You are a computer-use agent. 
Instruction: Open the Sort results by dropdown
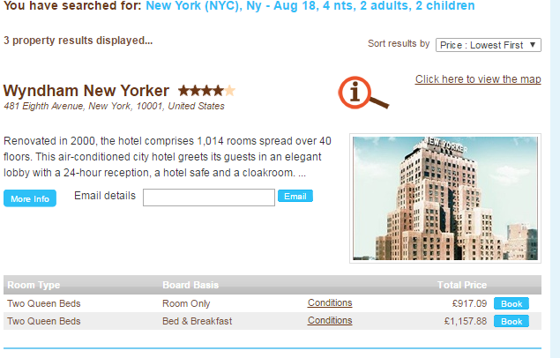[488, 45]
